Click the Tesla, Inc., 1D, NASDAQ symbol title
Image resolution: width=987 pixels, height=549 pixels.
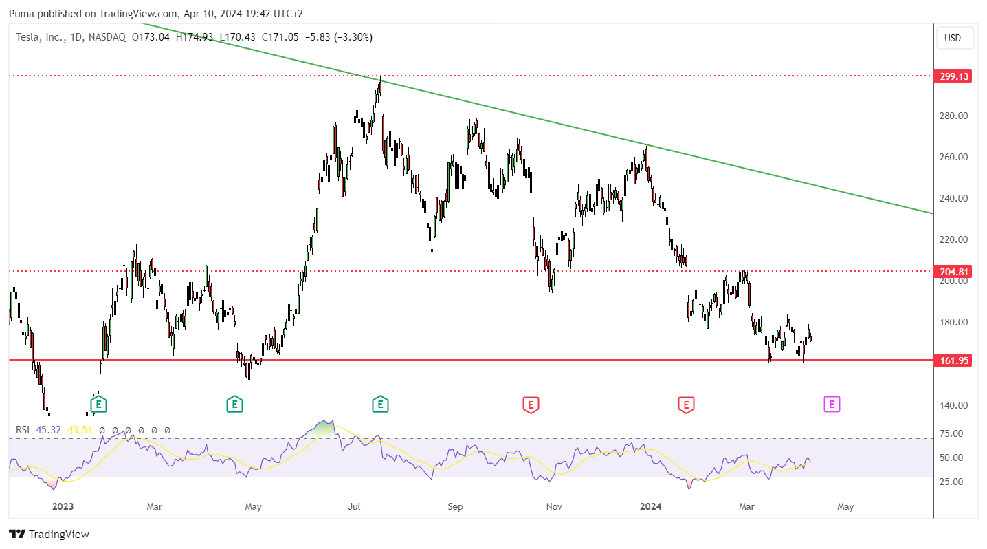click(x=71, y=37)
